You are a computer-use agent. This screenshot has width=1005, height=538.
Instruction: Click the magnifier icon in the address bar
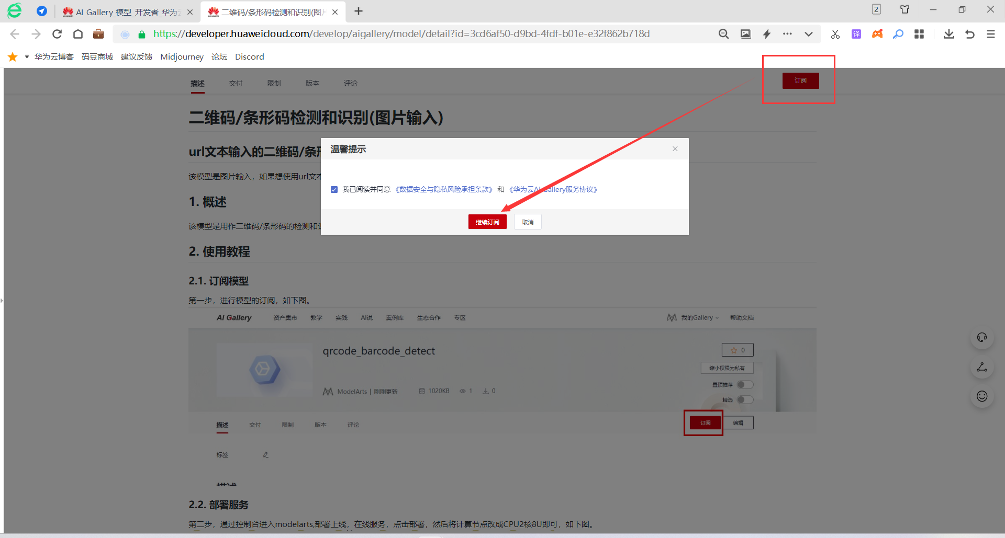point(723,34)
